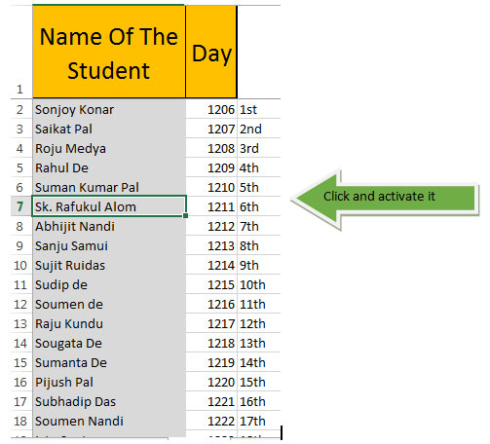Click the cell with value 1215
This screenshot has width=490, height=444.
click(211, 284)
